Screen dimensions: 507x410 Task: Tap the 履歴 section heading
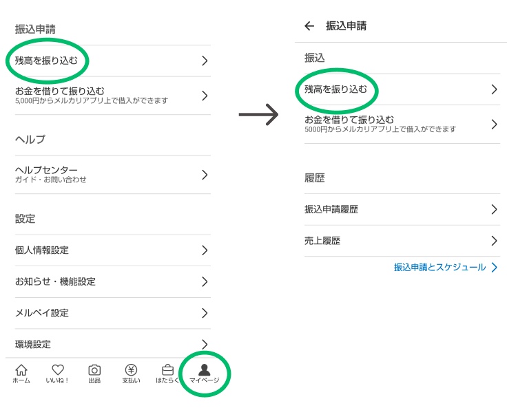click(x=314, y=177)
